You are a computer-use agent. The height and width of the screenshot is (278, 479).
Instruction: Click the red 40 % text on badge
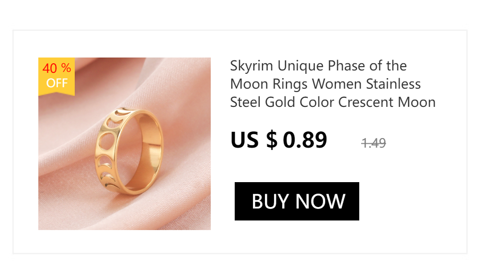click(57, 68)
